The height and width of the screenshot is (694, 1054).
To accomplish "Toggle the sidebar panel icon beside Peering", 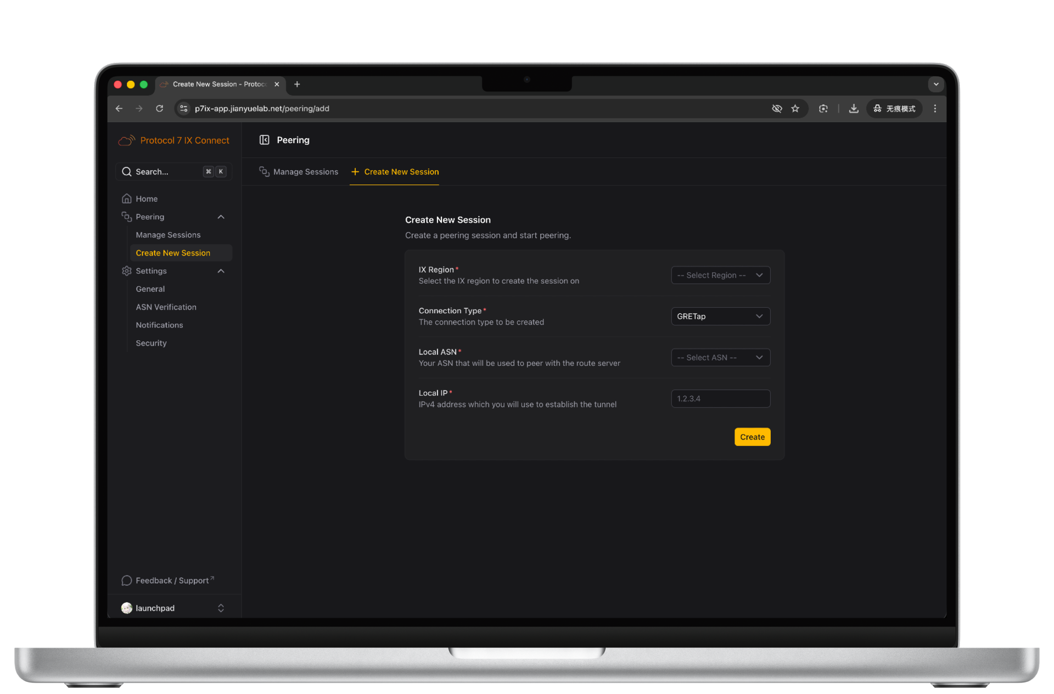I will coord(264,140).
